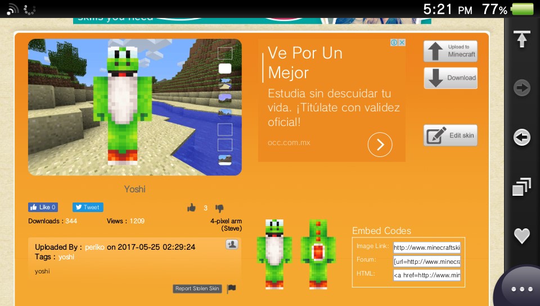Screen dimensions: 540x306
Task: Open uploader profile link periko
Action: [94, 247]
